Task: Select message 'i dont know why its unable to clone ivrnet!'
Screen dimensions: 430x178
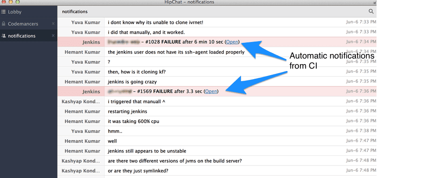Action: pos(155,23)
